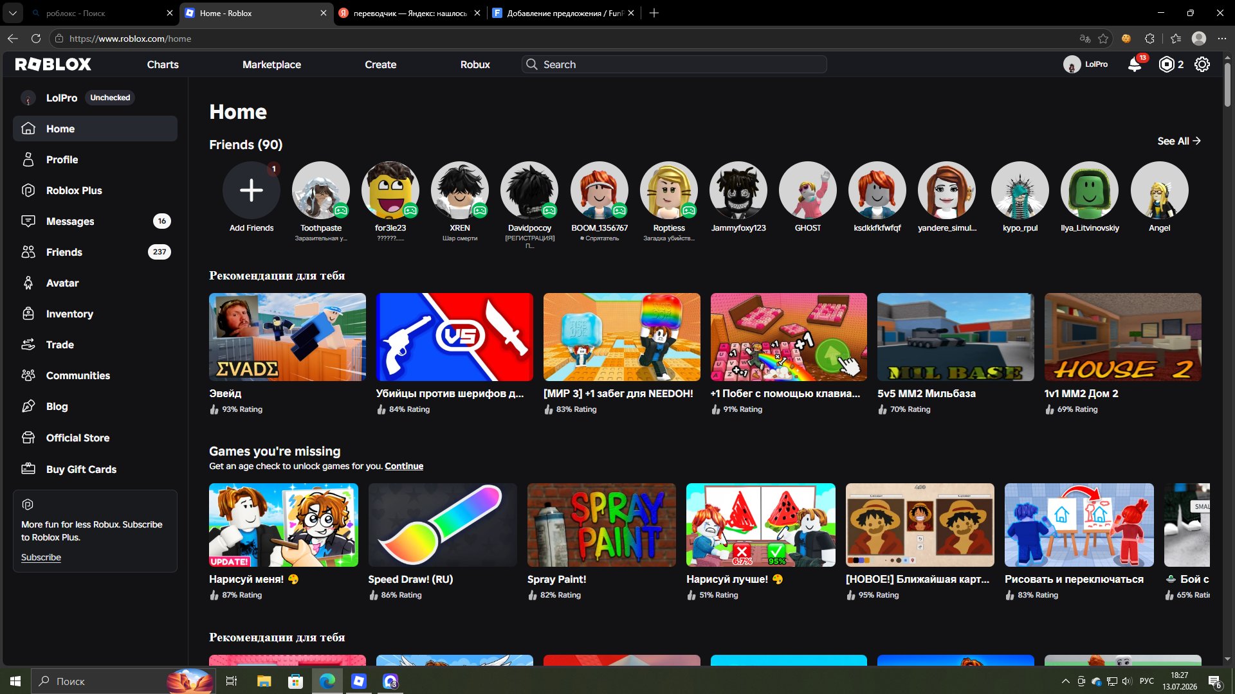Click the Unchecked badge next to LolPro
The width and height of the screenshot is (1235, 694).
pos(110,98)
